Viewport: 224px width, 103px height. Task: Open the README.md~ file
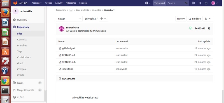69,62
